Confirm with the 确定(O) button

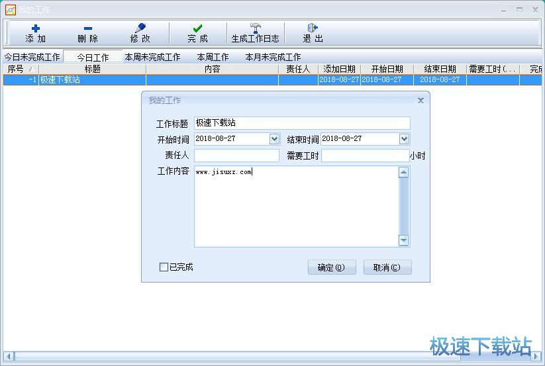pyautogui.click(x=332, y=267)
